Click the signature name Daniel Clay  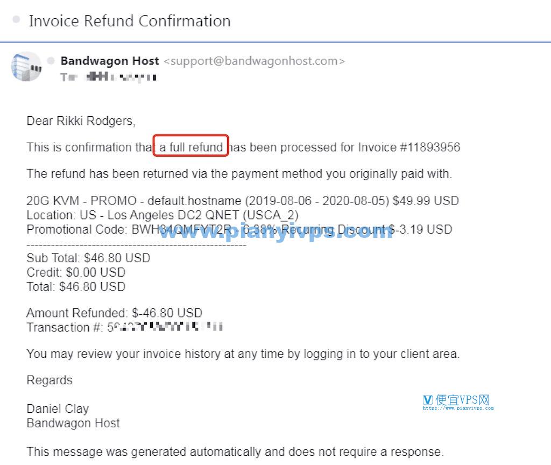(x=58, y=409)
